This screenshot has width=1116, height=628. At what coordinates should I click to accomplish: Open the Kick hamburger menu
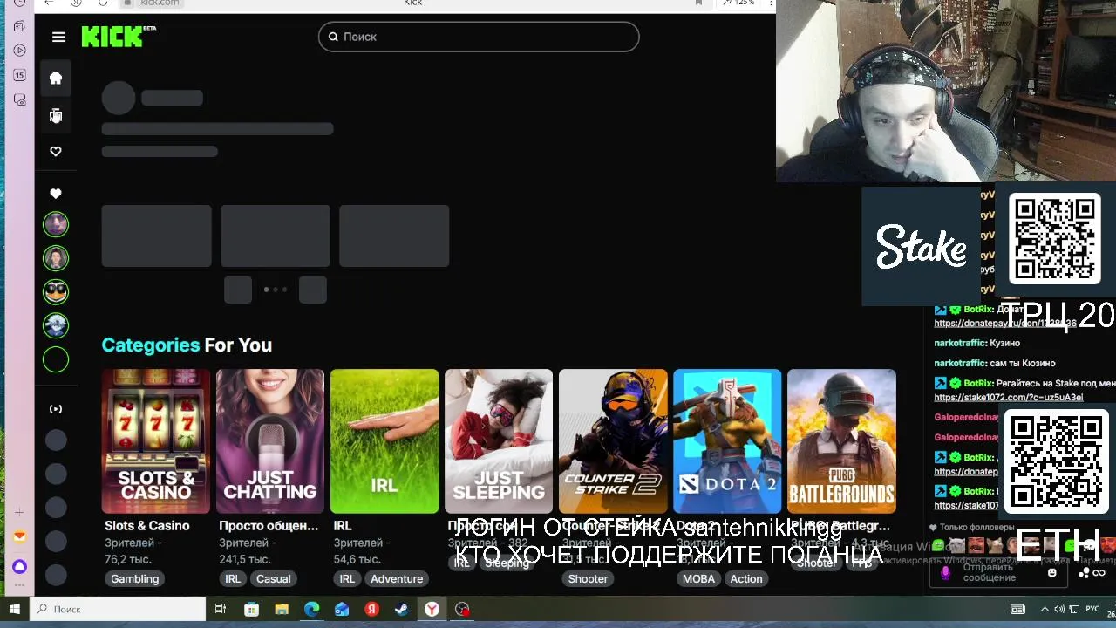[58, 37]
